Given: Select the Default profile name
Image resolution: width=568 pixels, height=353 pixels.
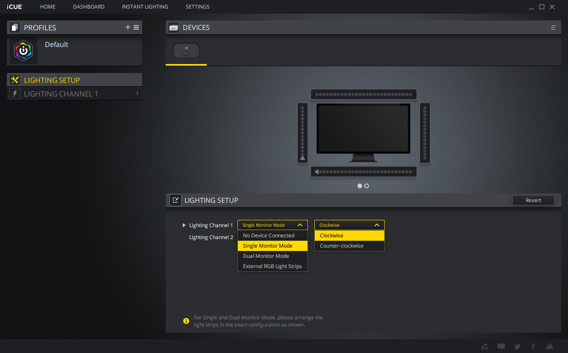Looking at the screenshot, I should click(56, 44).
